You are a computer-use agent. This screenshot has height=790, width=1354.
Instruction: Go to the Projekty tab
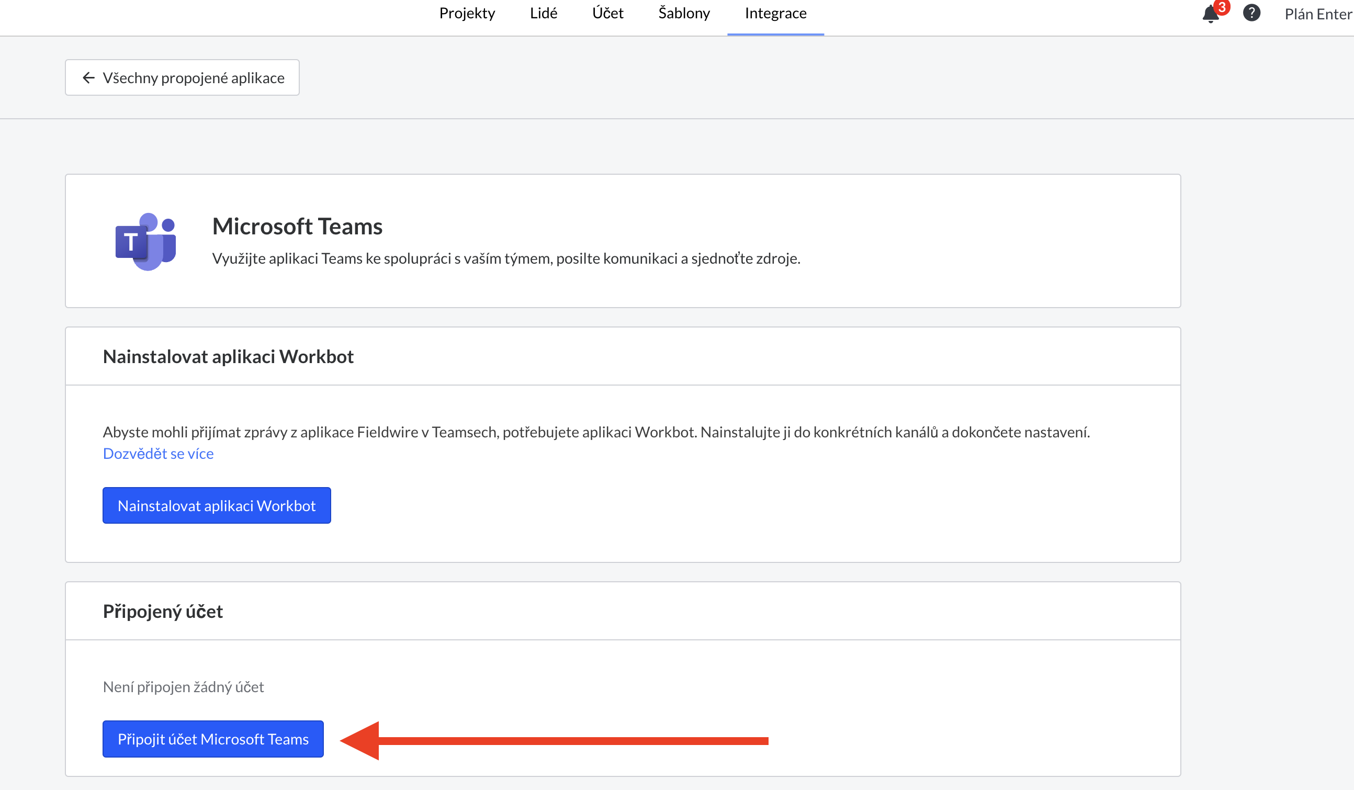tap(467, 13)
